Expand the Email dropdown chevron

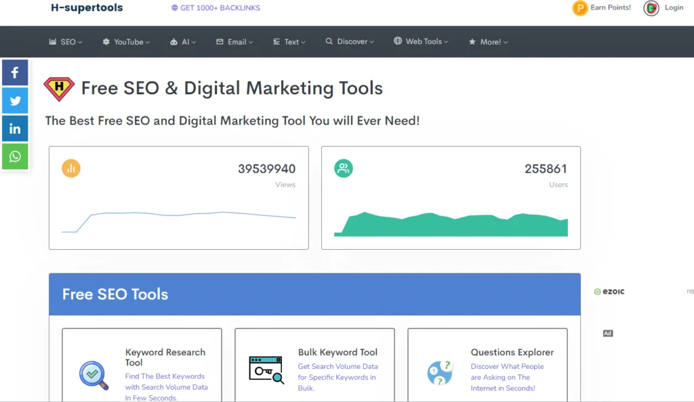251,43
